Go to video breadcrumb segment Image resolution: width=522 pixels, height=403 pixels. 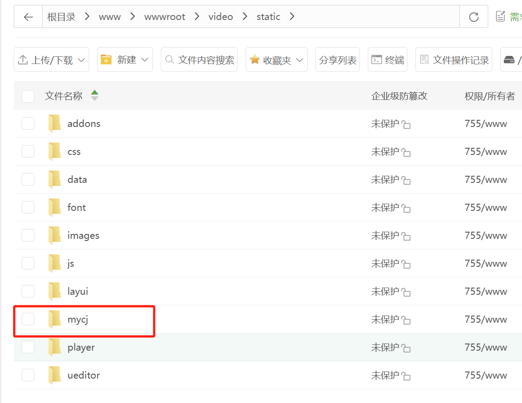(220, 17)
